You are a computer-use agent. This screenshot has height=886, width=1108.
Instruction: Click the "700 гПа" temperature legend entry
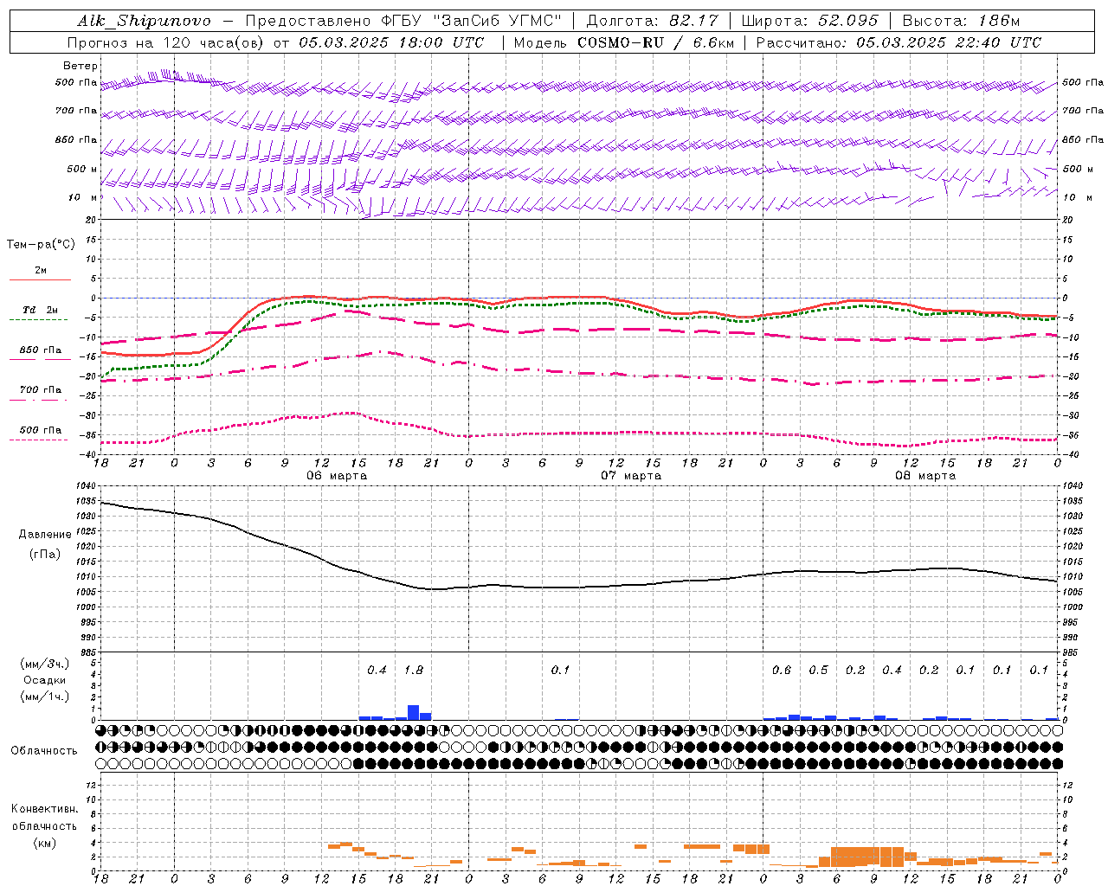[x=40, y=390]
